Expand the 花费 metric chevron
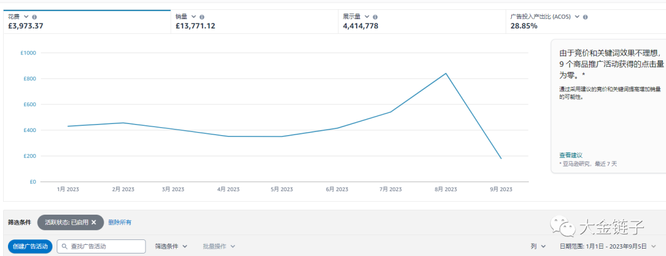 [25, 17]
